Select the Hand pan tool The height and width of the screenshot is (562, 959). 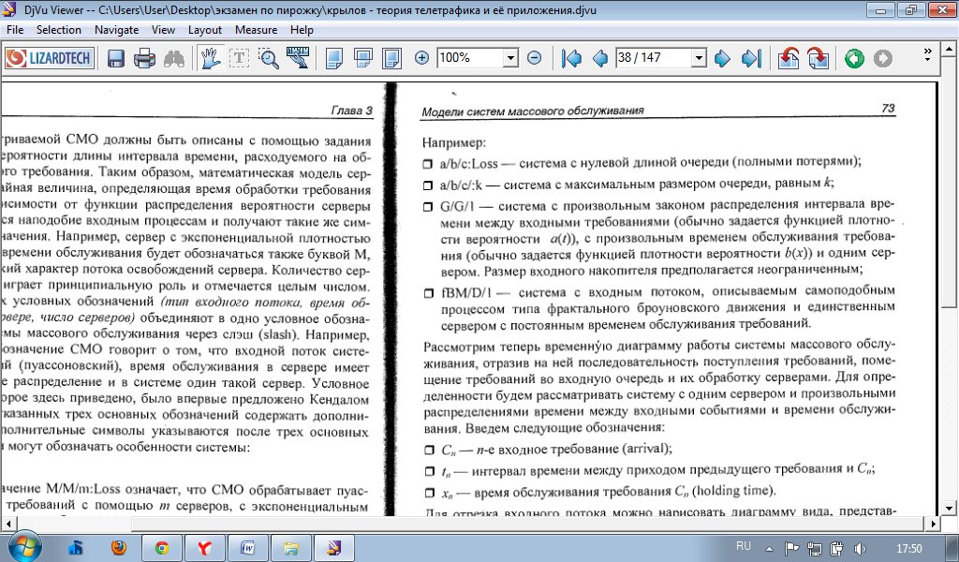[x=211, y=58]
